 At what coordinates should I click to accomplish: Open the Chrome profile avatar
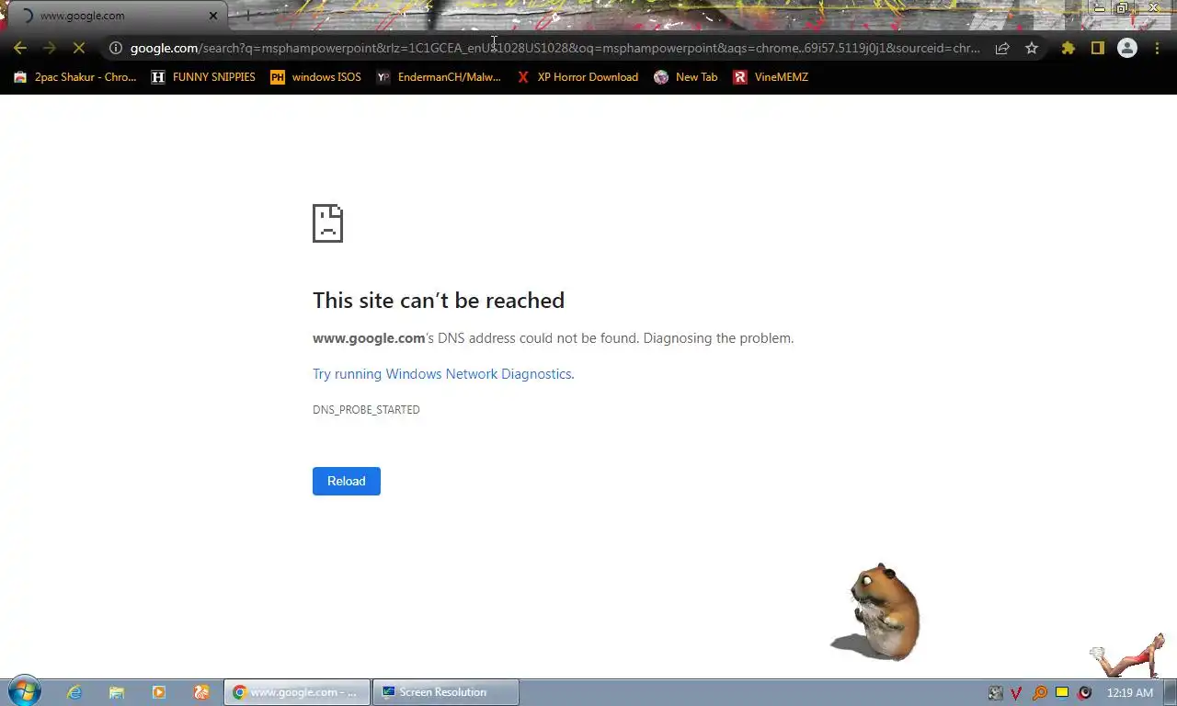click(1126, 48)
